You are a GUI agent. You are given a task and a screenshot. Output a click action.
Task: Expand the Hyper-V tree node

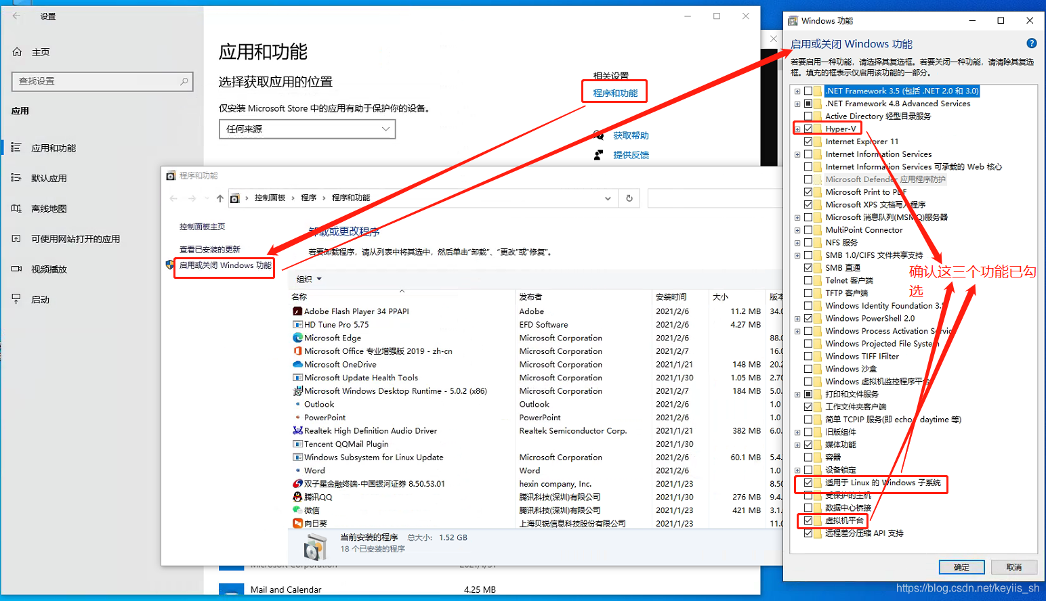[x=797, y=129]
